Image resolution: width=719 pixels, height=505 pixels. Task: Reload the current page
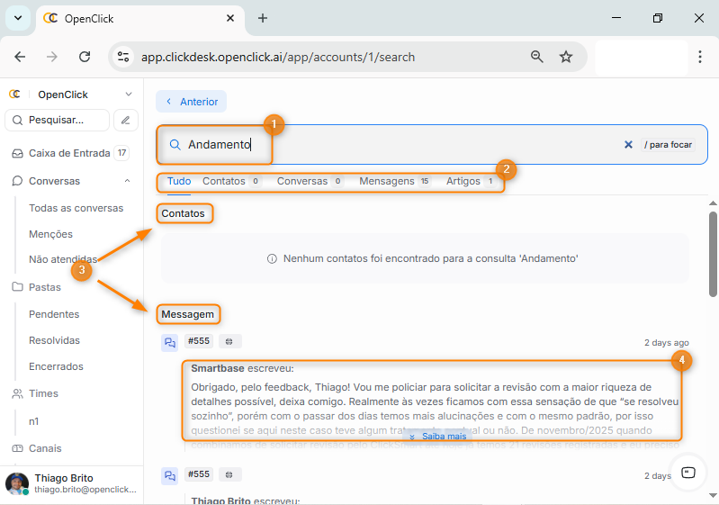click(x=85, y=57)
